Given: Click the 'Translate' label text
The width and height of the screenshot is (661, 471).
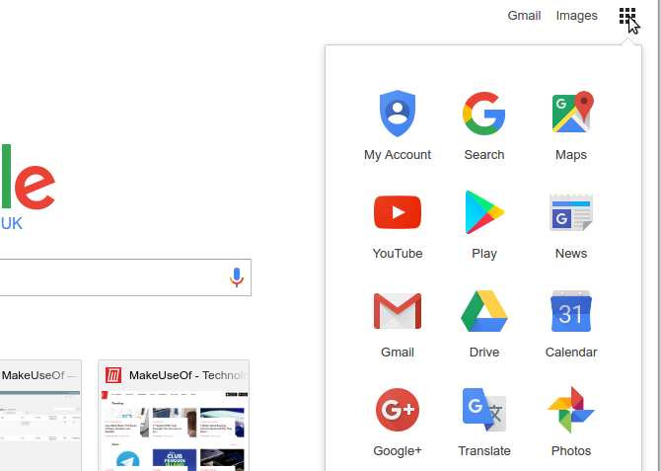Looking at the screenshot, I should [484, 450].
